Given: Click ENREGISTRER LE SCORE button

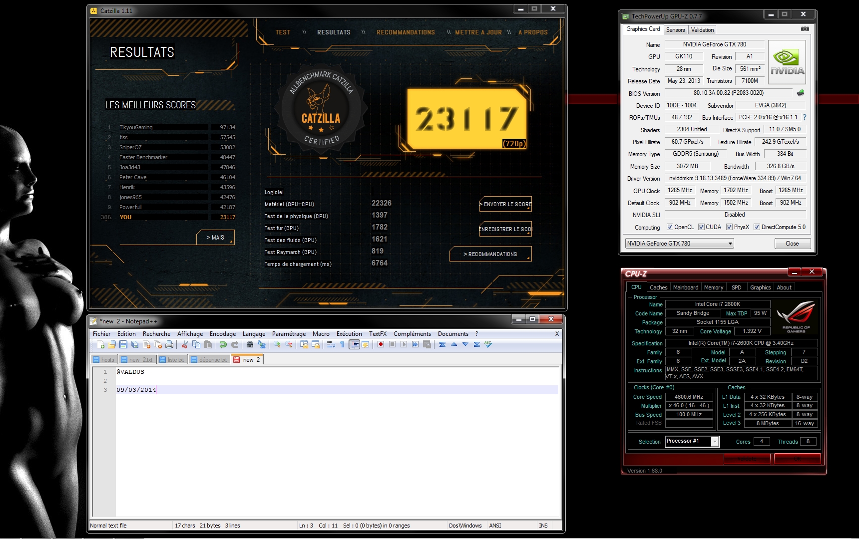Looking at the screenshot, I should click(505, 229).
